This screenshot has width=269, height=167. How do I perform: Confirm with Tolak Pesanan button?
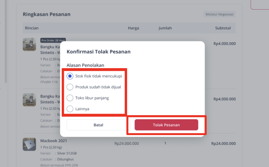pyautogui.click(x=166, y=125)
